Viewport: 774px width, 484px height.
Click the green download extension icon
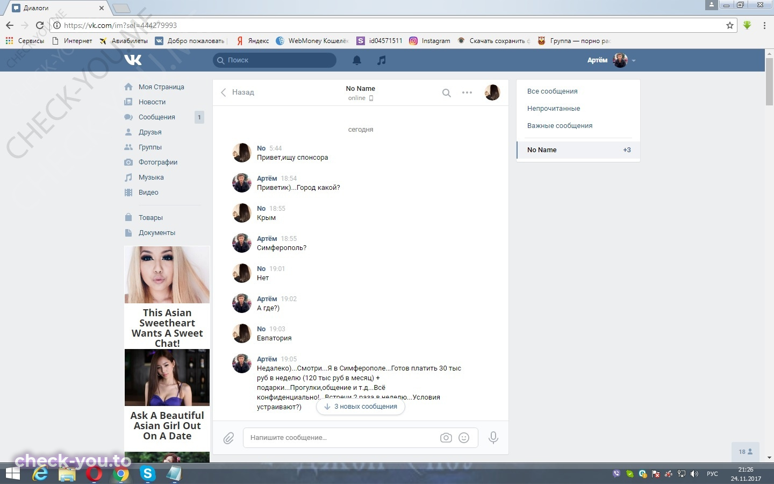[747, 25]
